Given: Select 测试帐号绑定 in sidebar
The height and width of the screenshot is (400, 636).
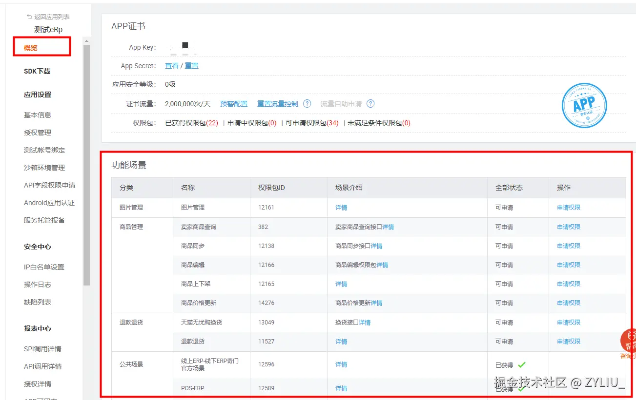Looking at the screenshot, I should (44, 150).
